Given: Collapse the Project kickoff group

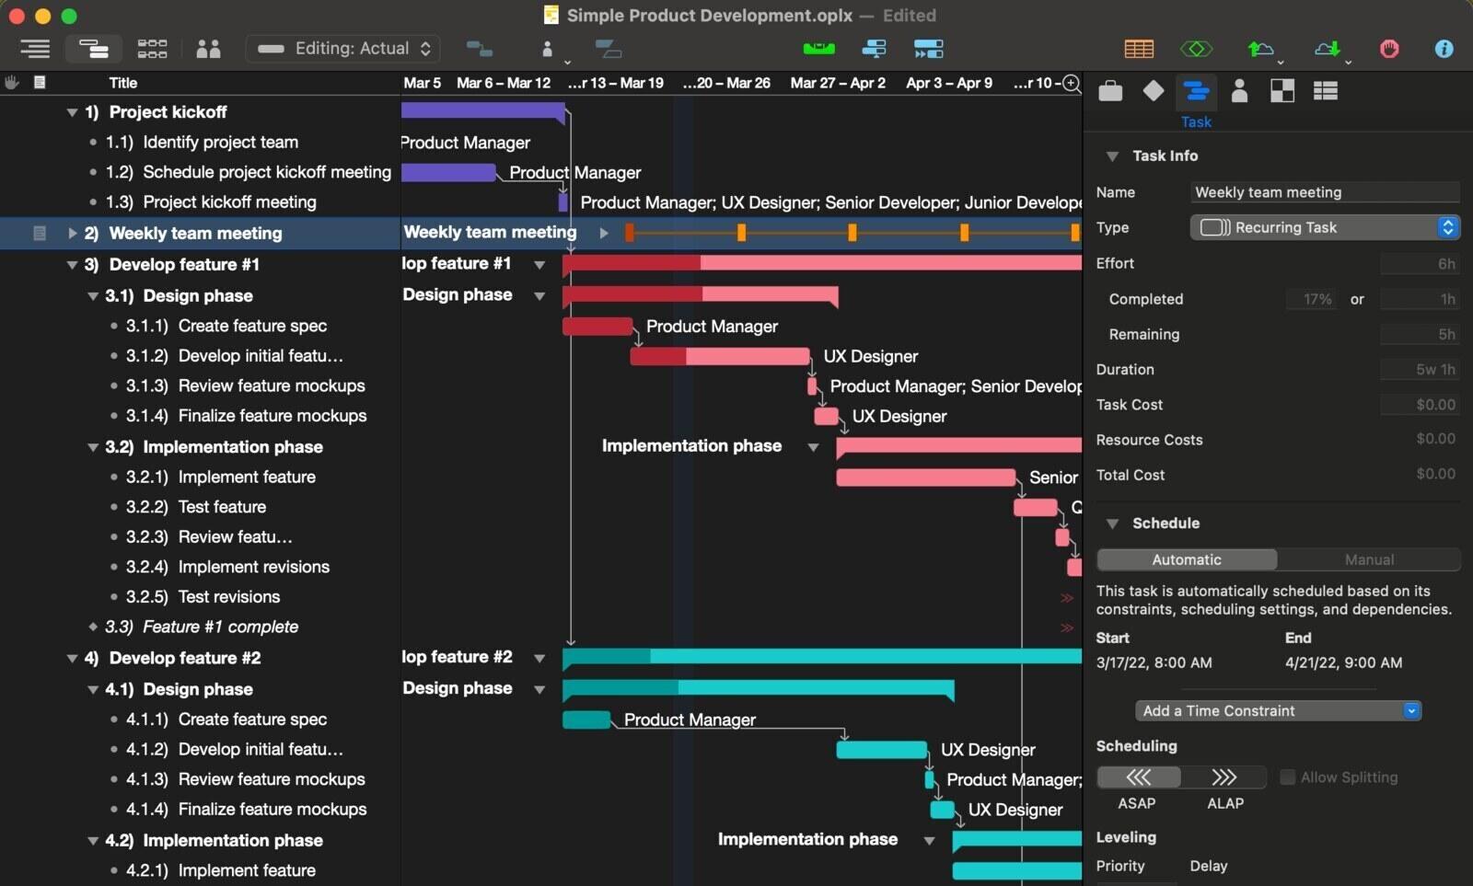Looking at the screenshot, I should (72, 112).
